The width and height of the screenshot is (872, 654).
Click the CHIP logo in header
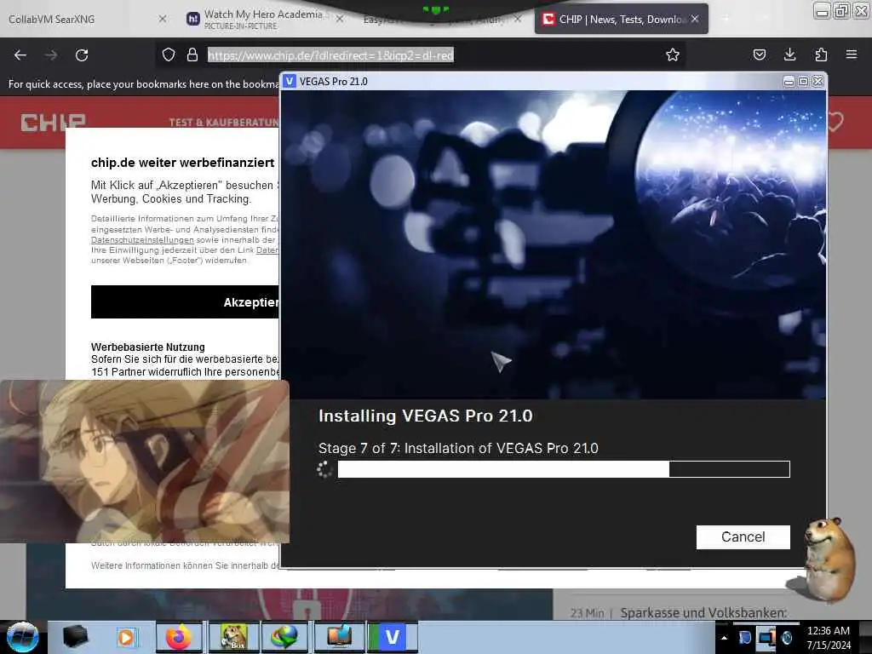point(54,123)
